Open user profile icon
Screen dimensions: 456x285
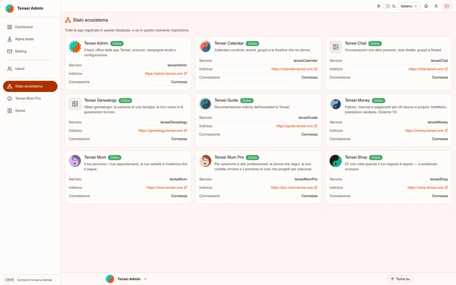(x=436, y=6)
